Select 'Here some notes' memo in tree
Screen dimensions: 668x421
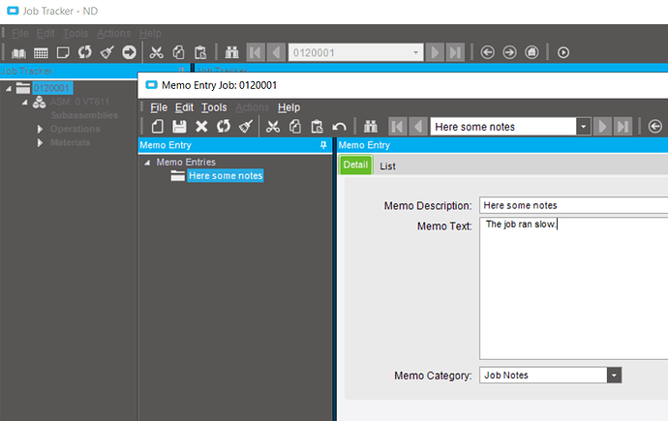pyautogui.click(x=226, y=176)
